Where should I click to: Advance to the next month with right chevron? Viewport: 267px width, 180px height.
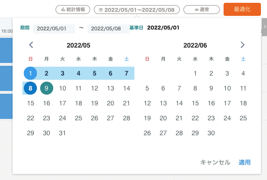pyautogui.click(x=242, y=45)
